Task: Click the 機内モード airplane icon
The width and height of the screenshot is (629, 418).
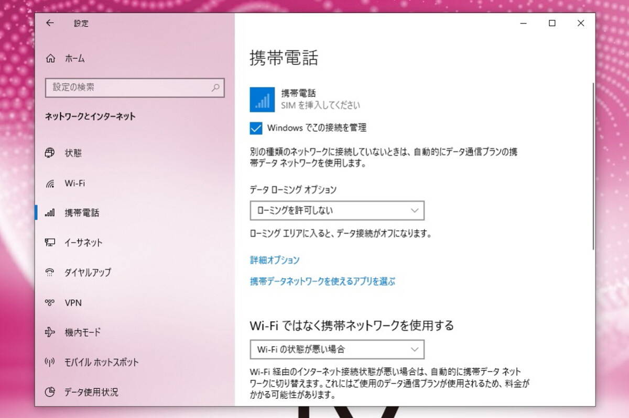Action: pos(50,332)
